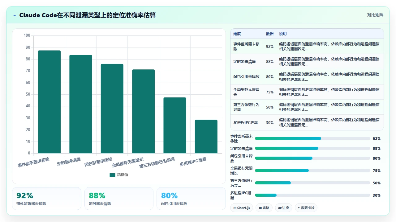The width and height of the screenshot is (396, 222).
Task: Click the 80% value in the table
Action: (x=270, y=77)
